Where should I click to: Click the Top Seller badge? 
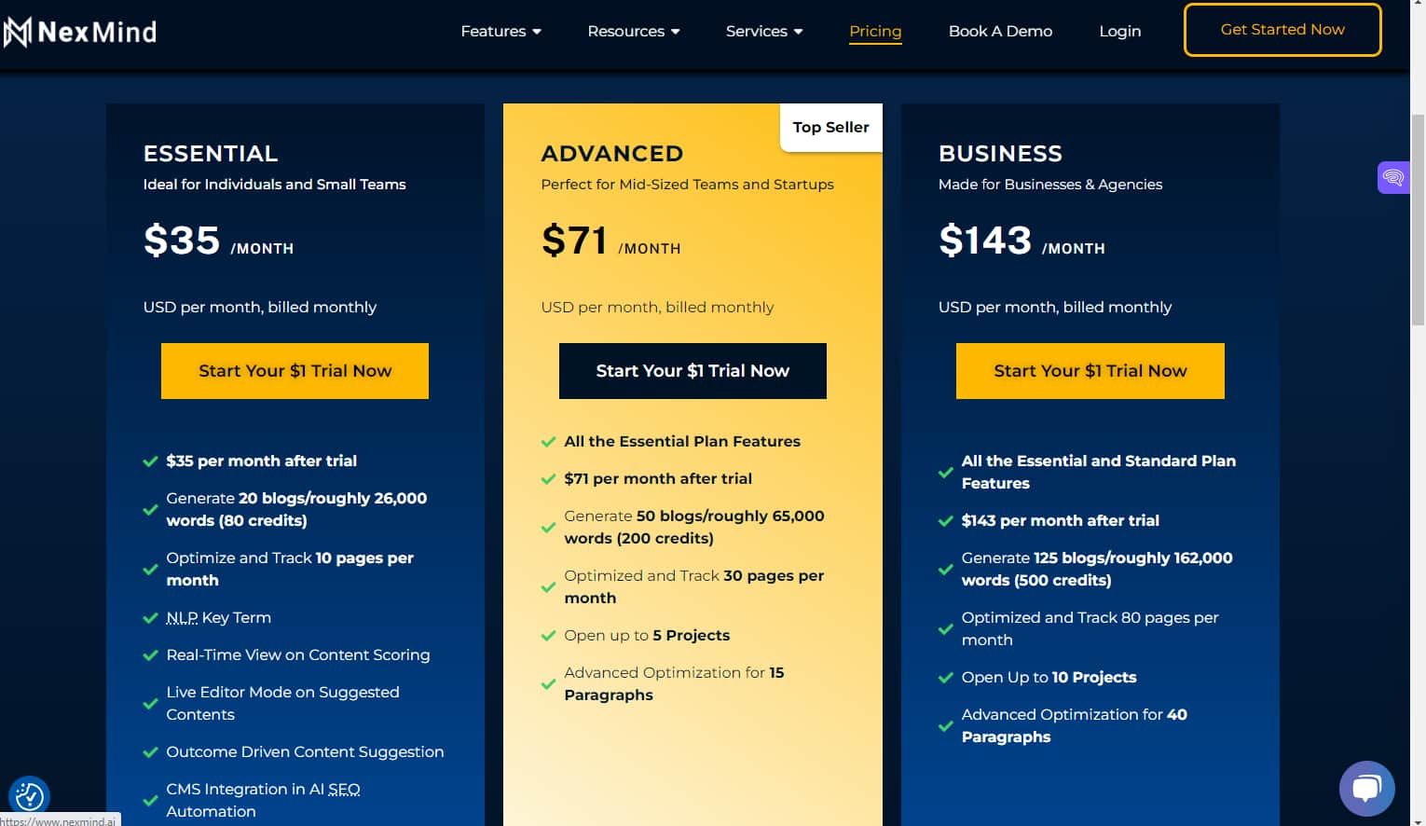click(830, 127)
